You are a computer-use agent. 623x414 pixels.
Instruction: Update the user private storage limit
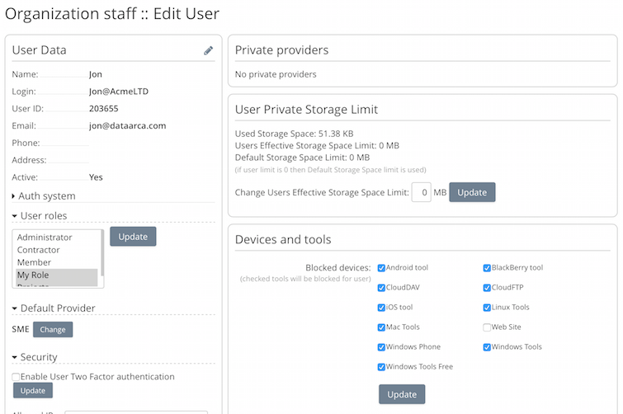coord(472,192)
